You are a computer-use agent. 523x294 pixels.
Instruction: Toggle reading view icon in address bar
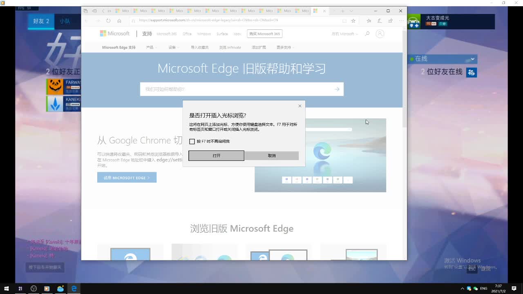344,21
